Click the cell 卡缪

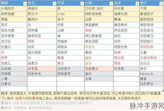tap(151, 8)
